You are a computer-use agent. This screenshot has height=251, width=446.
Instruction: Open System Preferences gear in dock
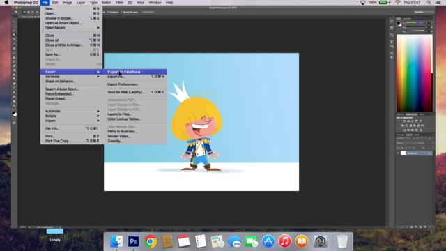pos(321,242)
